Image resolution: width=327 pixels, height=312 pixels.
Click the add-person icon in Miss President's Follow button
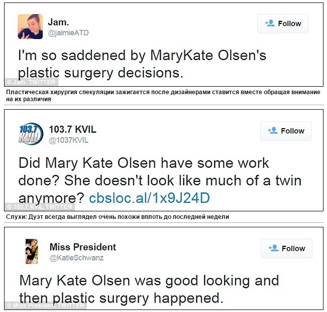coord(274,248)
